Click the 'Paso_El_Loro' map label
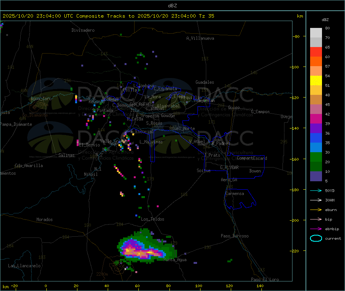Viewport: 345px width, 291px height. 265,280
